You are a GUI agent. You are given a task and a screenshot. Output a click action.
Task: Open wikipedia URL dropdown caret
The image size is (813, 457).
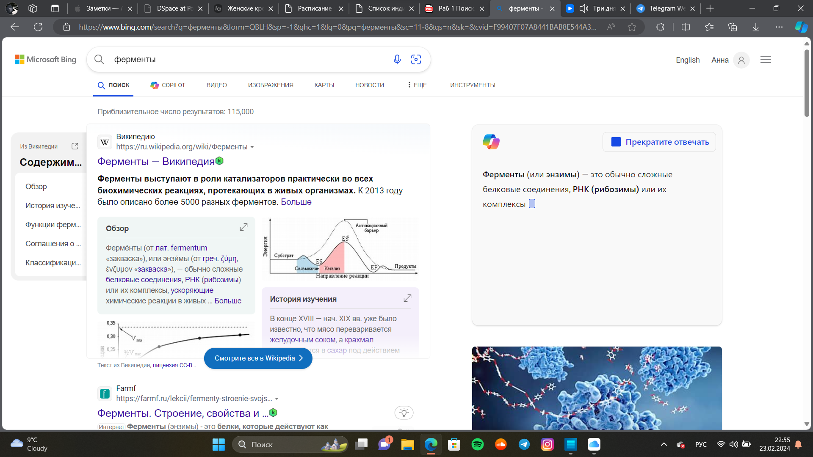coord(252,147)
